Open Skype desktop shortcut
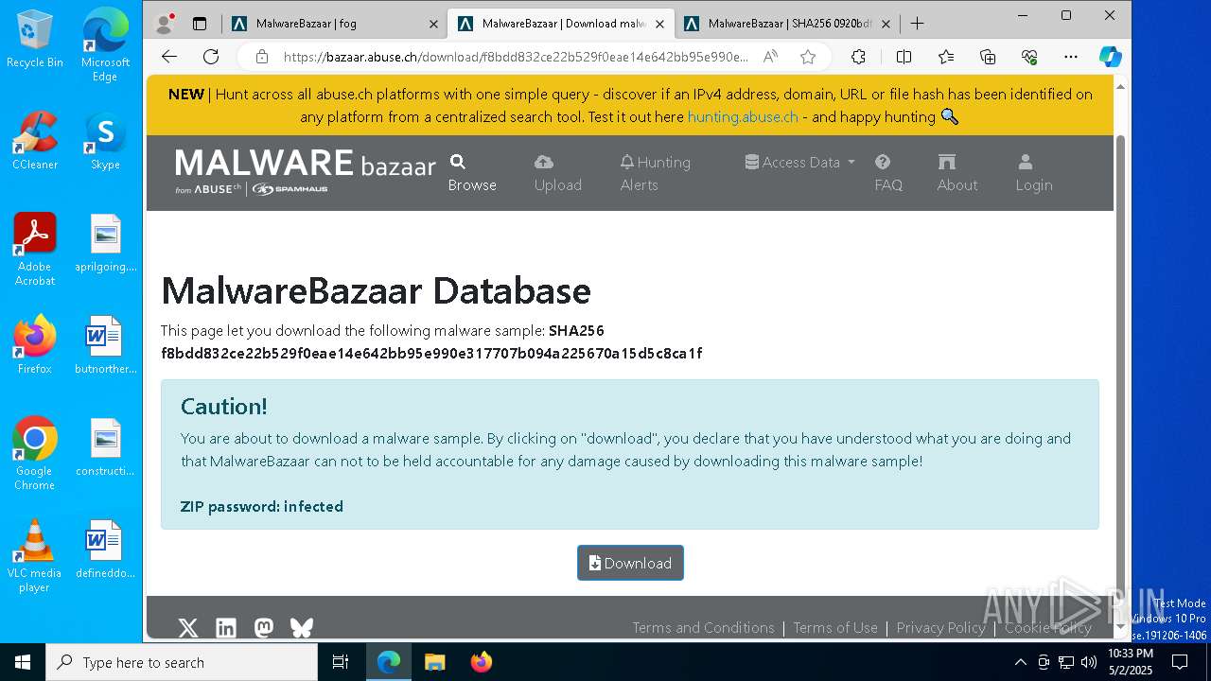Screen dimensions: 1211x681 click(105, 141)
